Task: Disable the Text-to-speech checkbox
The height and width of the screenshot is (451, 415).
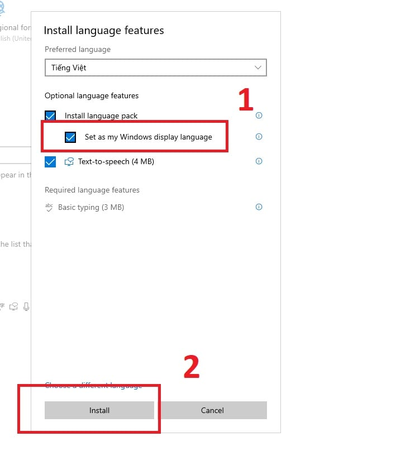Action: [50, 162]
